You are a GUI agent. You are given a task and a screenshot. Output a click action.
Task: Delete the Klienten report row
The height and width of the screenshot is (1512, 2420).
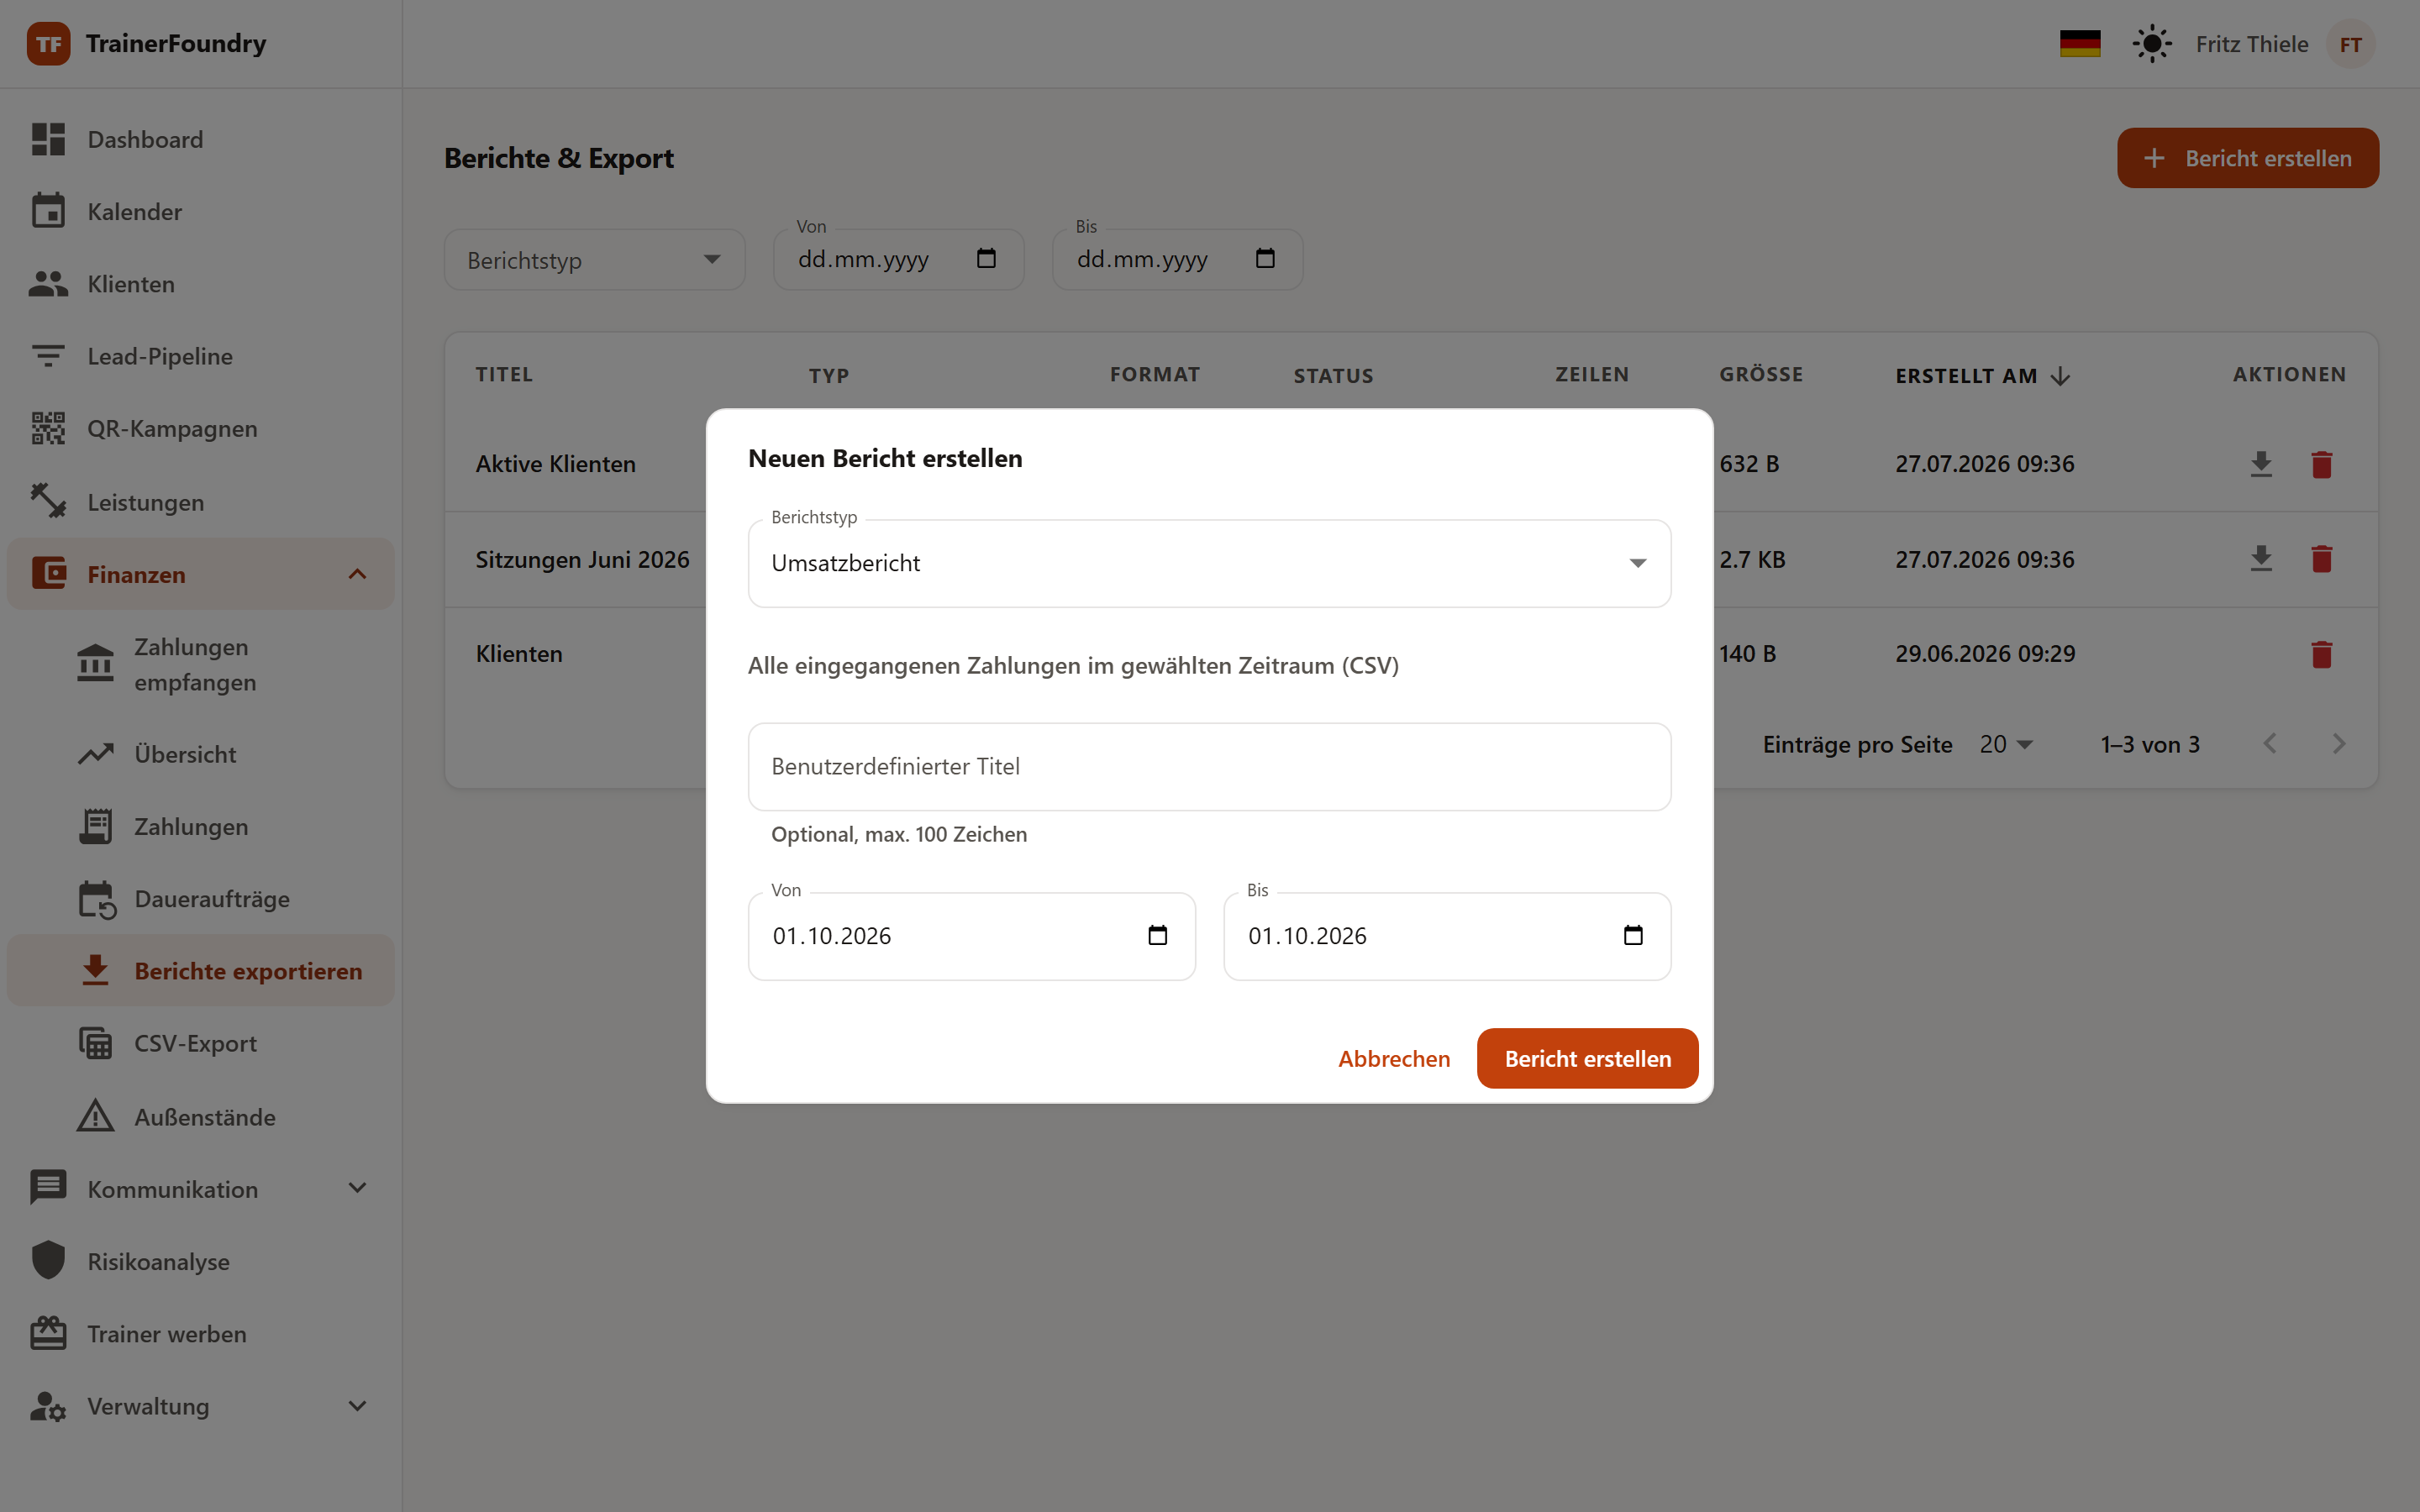pos(2322,654)
